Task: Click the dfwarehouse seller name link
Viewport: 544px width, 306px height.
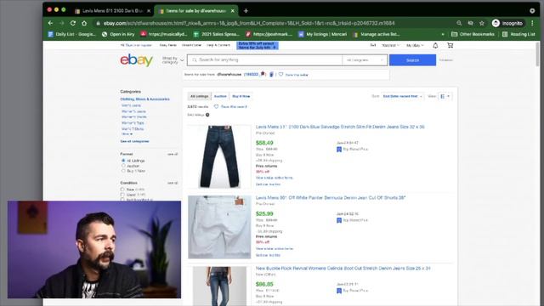Action: (229, 74)
